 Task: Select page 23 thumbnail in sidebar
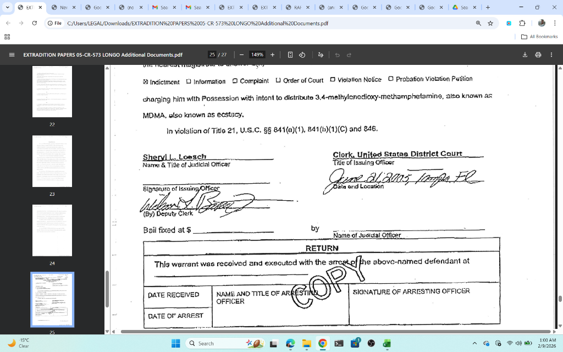point(52,161)
